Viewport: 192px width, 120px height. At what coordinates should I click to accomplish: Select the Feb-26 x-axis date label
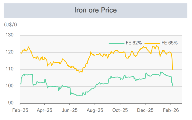(171, 110)
